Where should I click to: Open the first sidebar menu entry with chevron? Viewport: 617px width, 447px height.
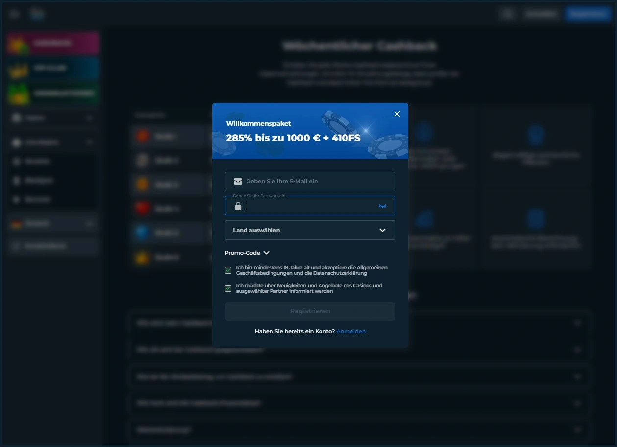click(52, 118)
